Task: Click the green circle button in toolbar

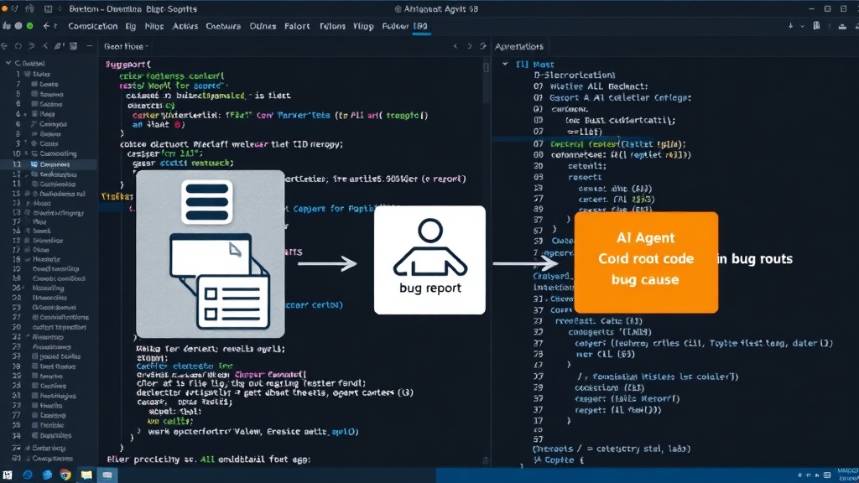Action: click(x=29, y=26)
